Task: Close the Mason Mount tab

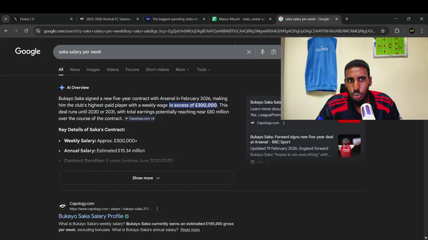Action: click(x=270, y=19)
